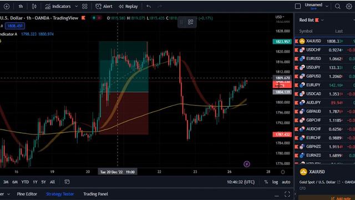Click the 1808.459 price box
The width and height of the screenshot is (355, 200).
(15, 26)
